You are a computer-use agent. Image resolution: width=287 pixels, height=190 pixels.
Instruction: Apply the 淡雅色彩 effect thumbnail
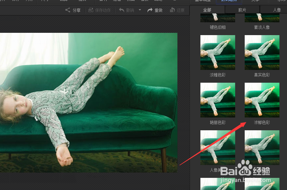click(218, 53)
